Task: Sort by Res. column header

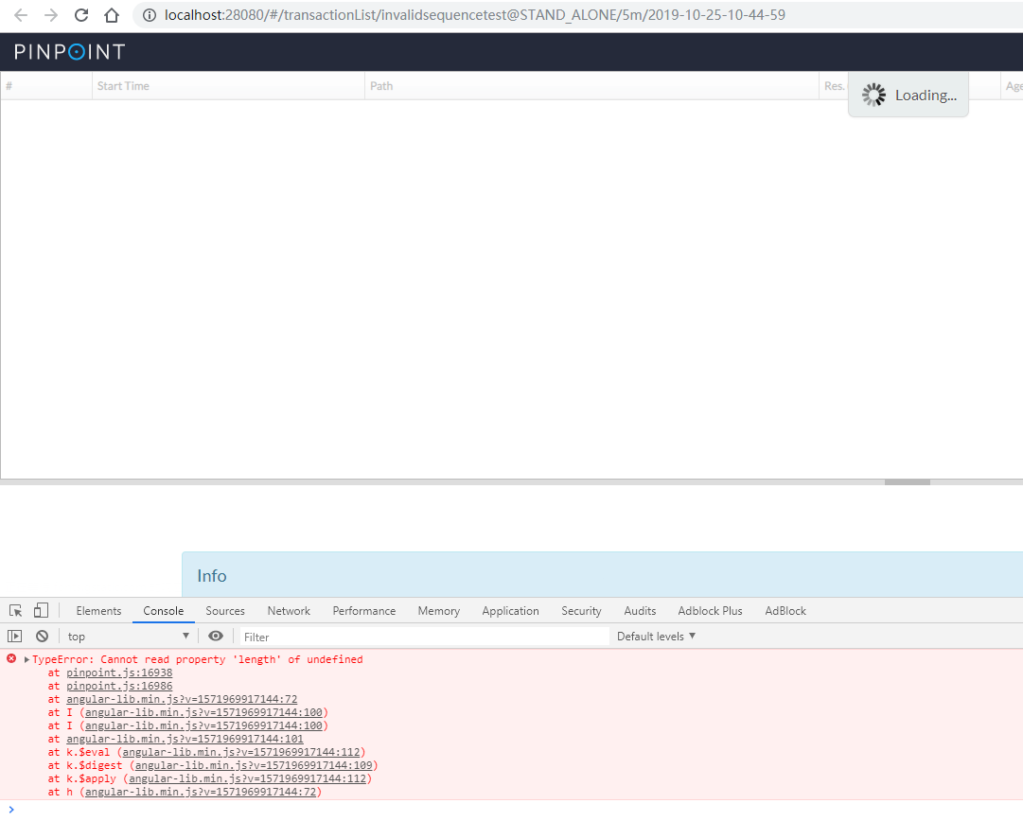Action: click(x=834, y=86)
